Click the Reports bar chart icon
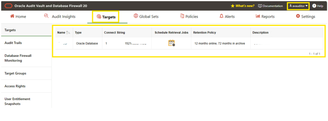Screen dimensions: 328x121 click(x=258, y=16)
